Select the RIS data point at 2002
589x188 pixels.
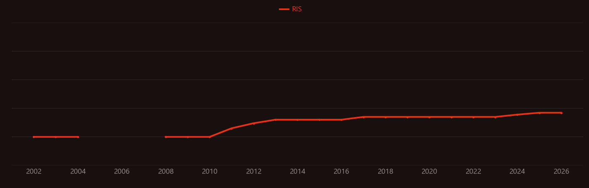click(x=34, y=137)
